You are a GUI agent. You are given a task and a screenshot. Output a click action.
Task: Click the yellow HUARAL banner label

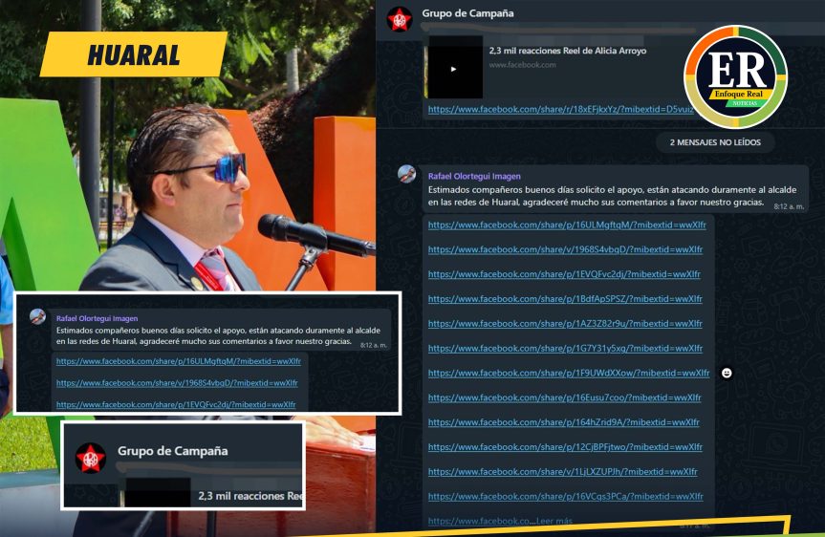click(133, 54)
